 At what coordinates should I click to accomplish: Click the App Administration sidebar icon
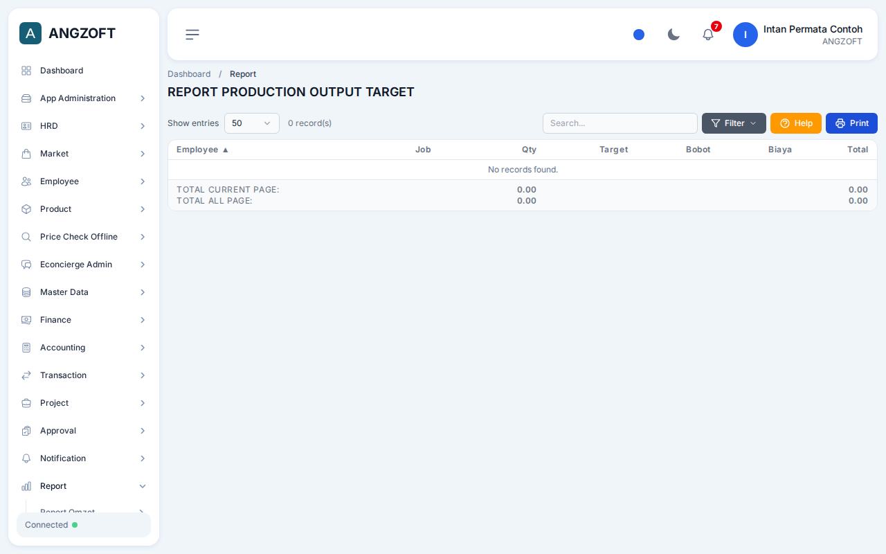(x=26, y=98)
